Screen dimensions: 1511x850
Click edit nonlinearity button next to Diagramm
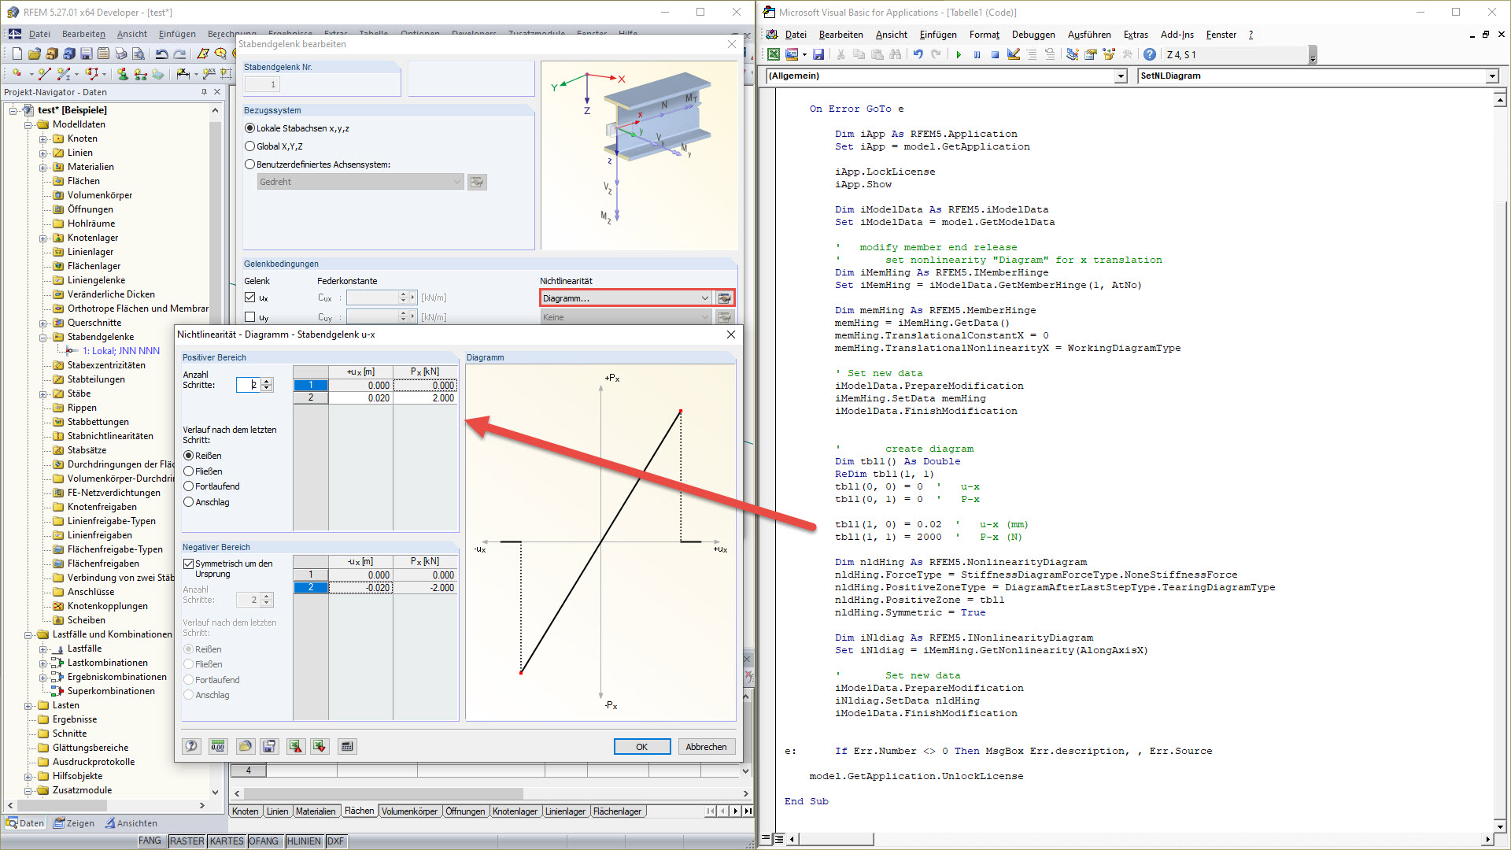coord(725,298)
